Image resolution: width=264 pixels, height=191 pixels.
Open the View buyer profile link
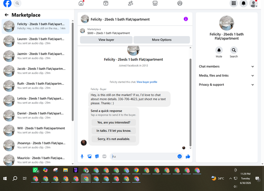coord(147,82)
